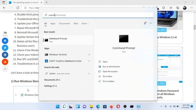Open Opera from the taskbar
Viewport: 196px width, 110px height.
pos(118,107)
